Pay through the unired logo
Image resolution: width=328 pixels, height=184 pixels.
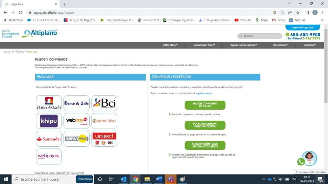point(104,139)
